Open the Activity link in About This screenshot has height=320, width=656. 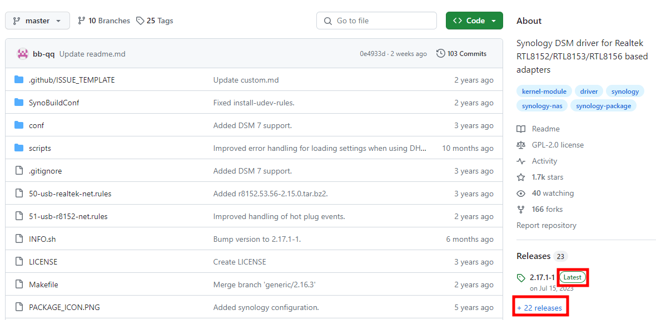point(537,161)
